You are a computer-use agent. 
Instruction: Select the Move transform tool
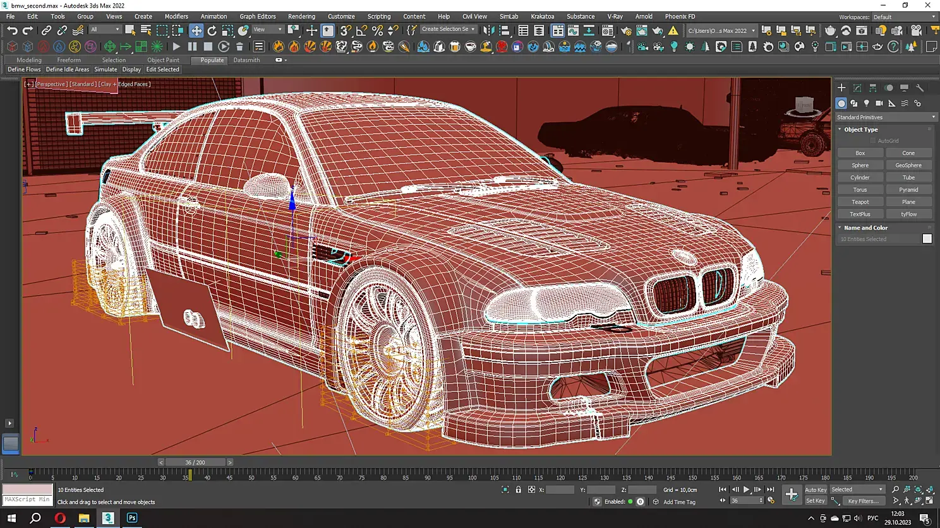[x=196, y=30]
